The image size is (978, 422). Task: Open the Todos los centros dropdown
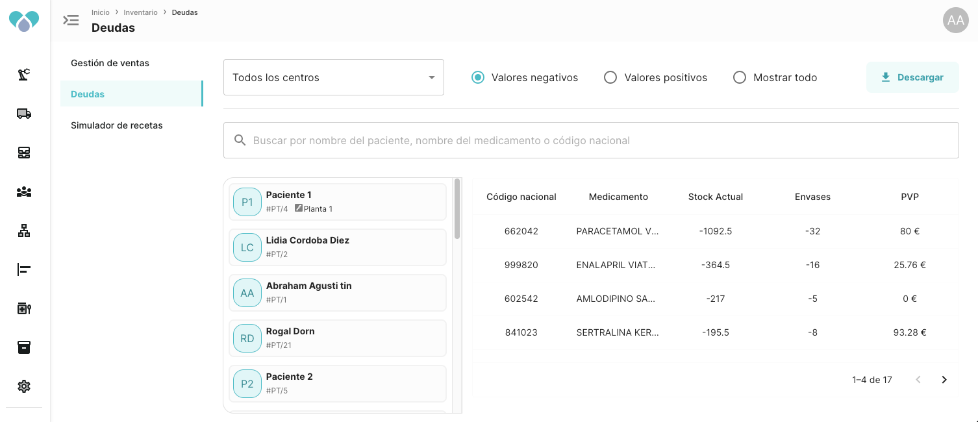click(333, 77)
